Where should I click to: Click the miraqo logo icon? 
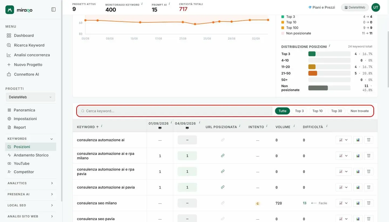(x=10, y=10)
